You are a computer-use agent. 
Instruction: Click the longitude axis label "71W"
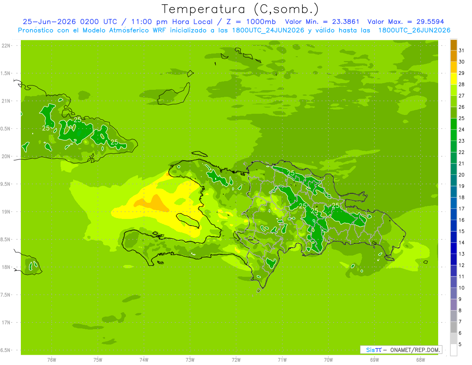tap(282, 360)
